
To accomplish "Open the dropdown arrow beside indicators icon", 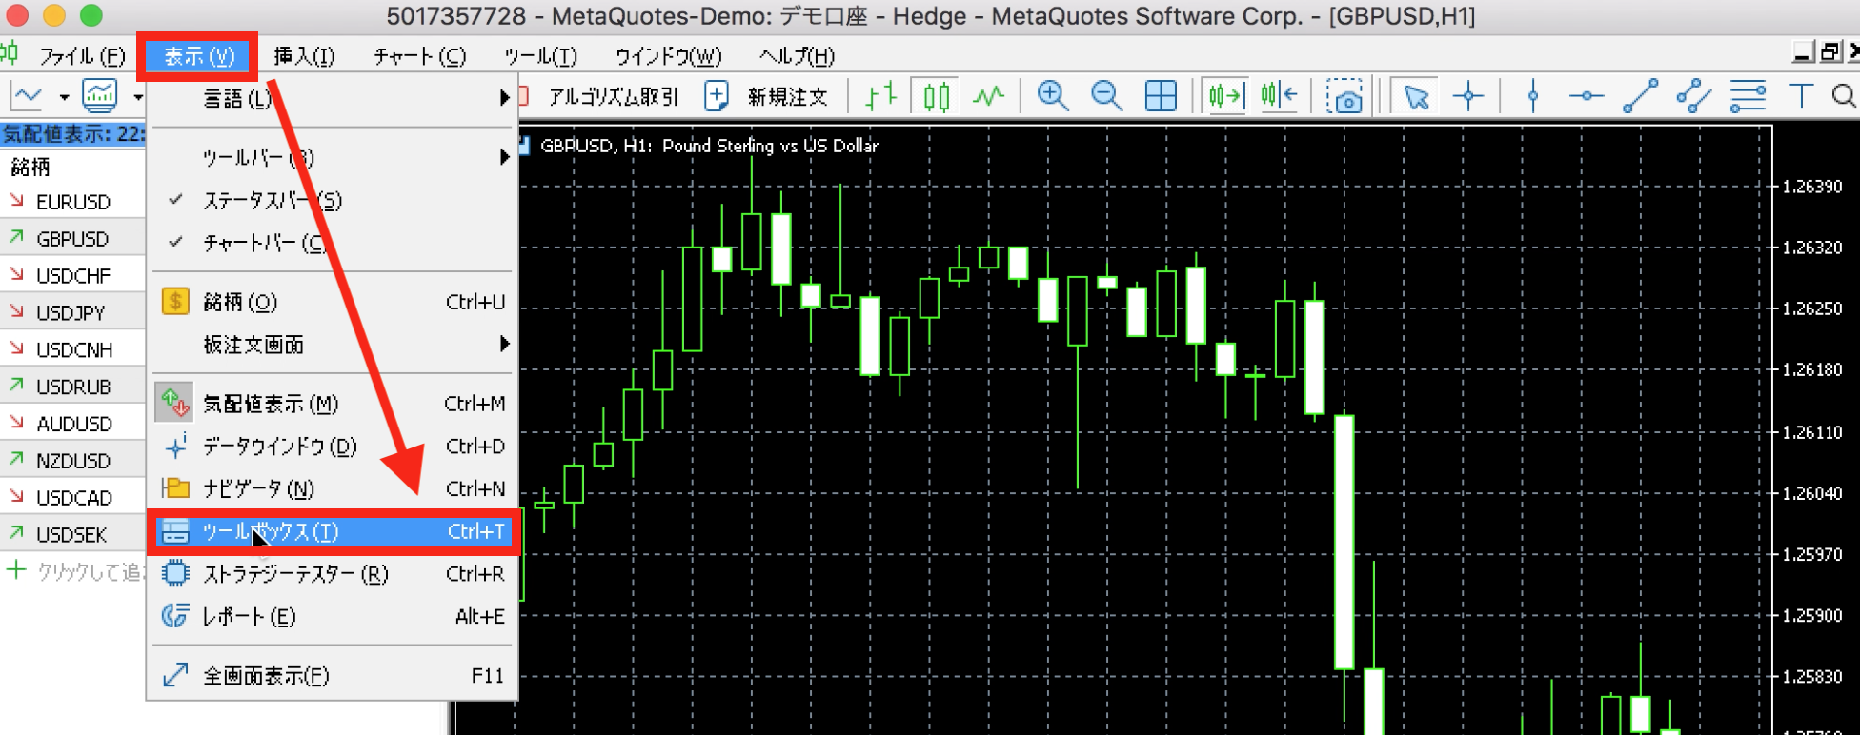I will coord(138,97).
